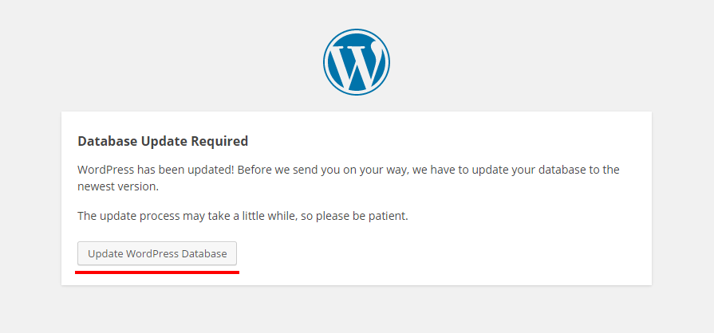Click the words 'newest version.' in the message
Screen dimensions: 714x333
[x=118, y=186]
